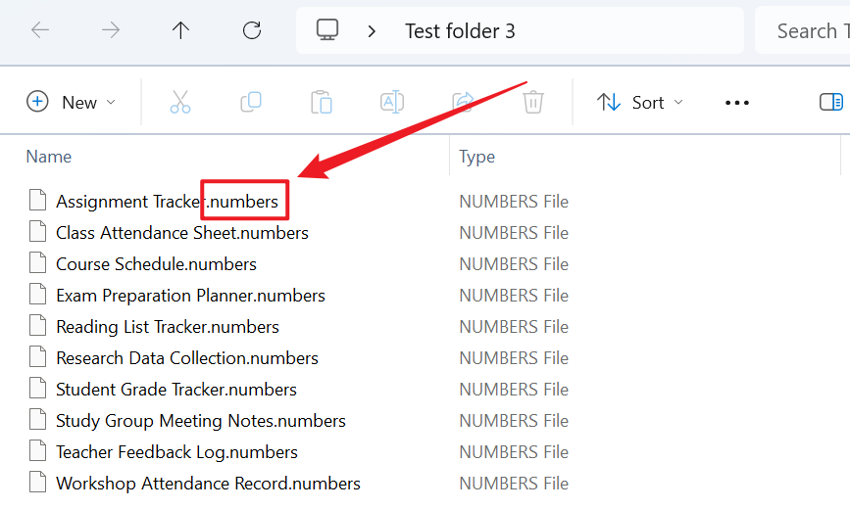Open the Sort options dropdown

[640, 102]
